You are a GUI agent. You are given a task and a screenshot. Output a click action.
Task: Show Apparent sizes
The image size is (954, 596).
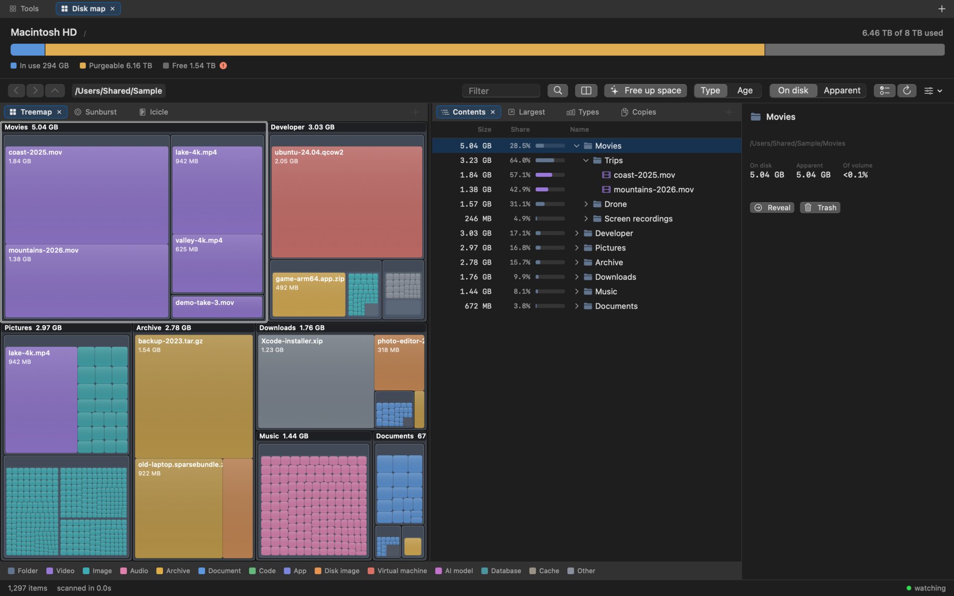click(x=842, y=90)
